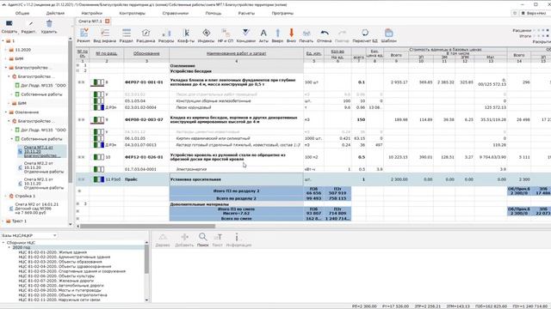This screenshot has width=551, height=309.
Task: Open the Общее menu
Action: point(22,13)
